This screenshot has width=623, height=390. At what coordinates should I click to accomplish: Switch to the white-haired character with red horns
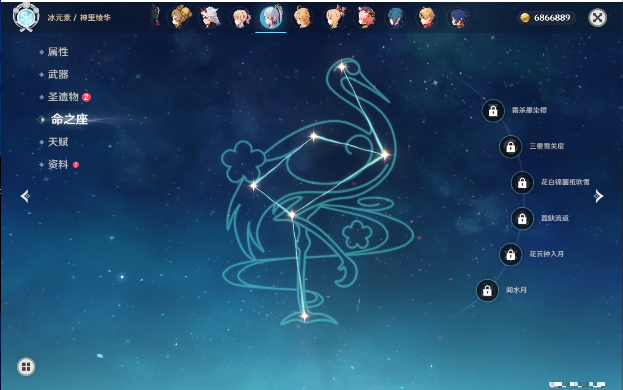click(x=210, y=17)
